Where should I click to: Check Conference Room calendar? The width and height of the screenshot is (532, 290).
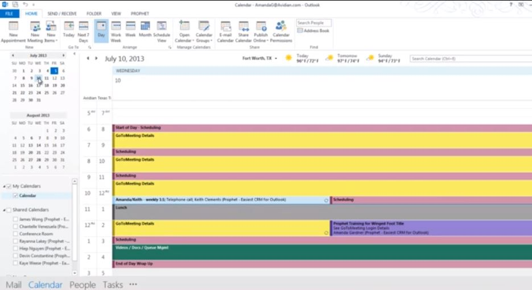coord(15,234)
